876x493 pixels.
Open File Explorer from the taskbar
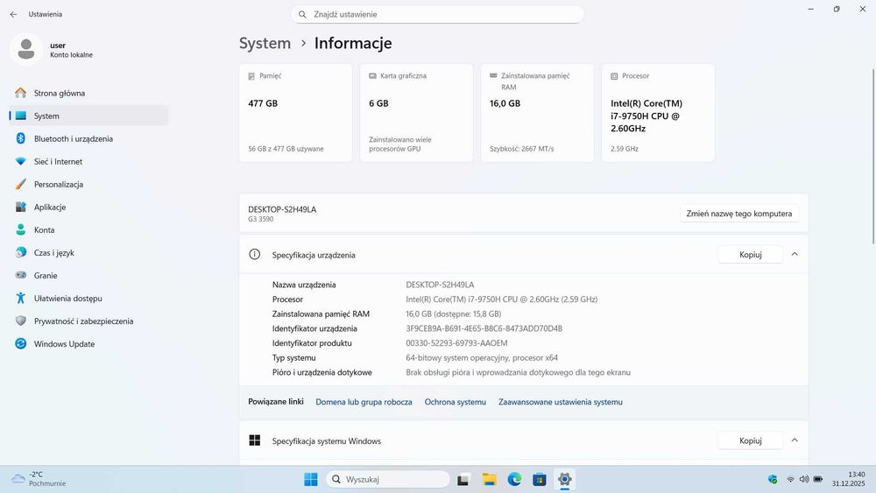pyautogui.click(x=490, y=479)
